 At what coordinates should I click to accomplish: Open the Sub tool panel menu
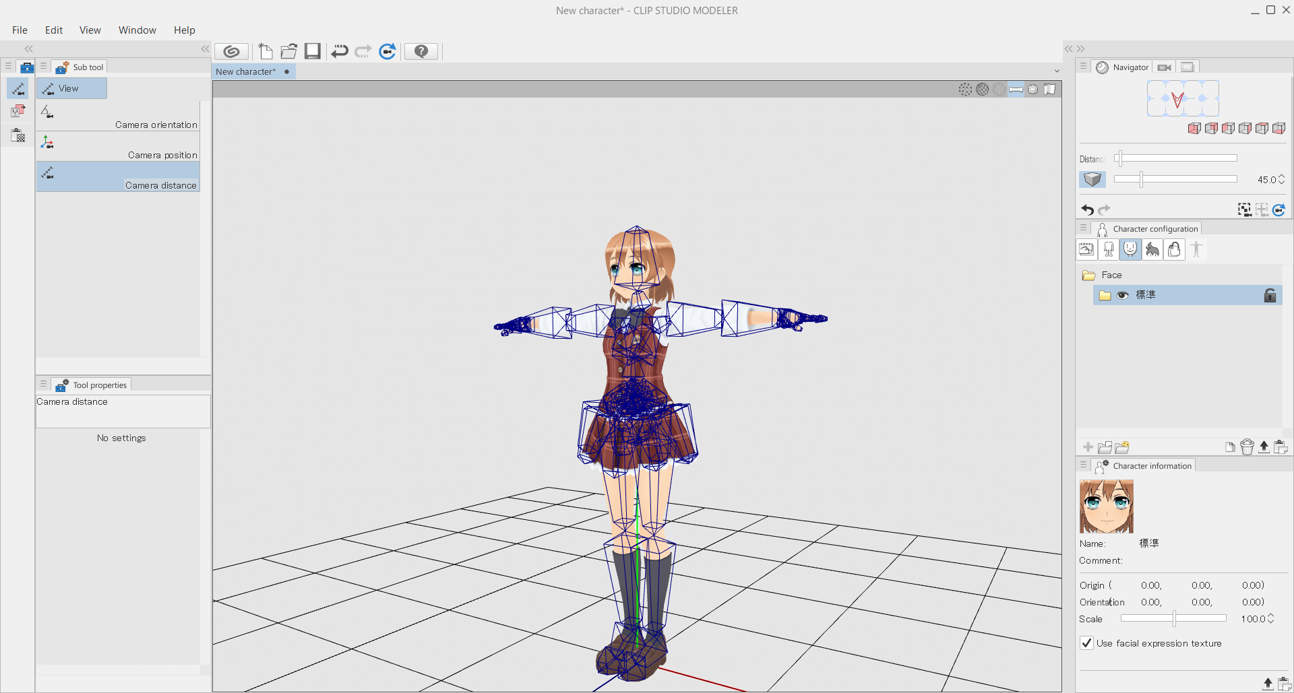[43, 66]
